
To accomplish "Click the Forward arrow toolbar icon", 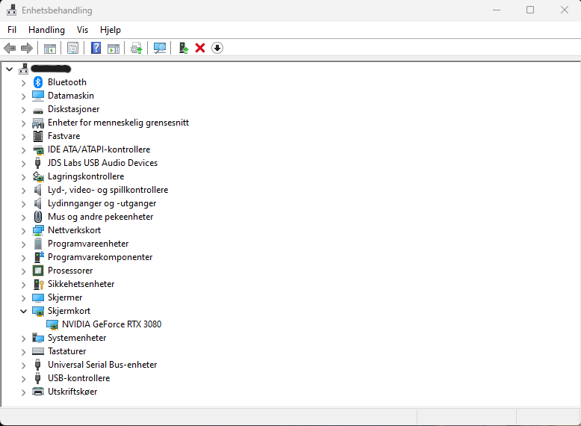I will click(27, 48).
